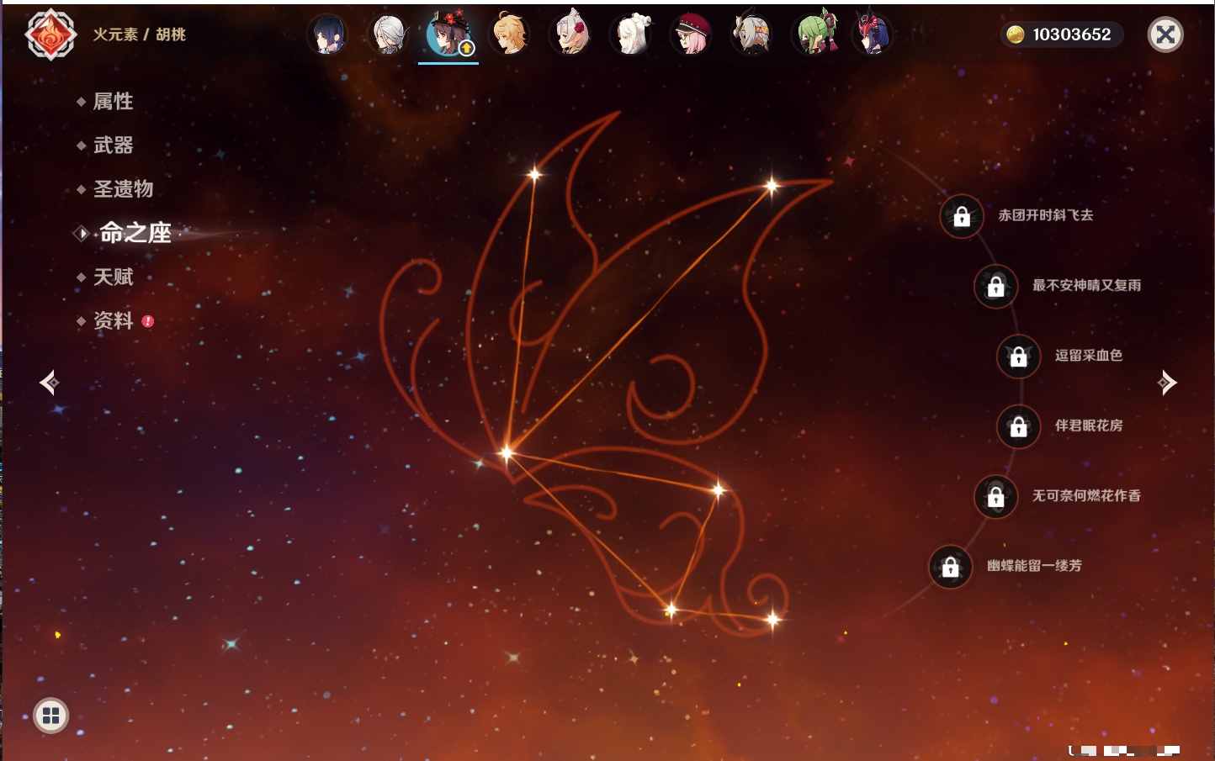The width and height of the screenshot is (1215, 761).
Task: Open the four-square grid menu button
Action: (50, 716)
